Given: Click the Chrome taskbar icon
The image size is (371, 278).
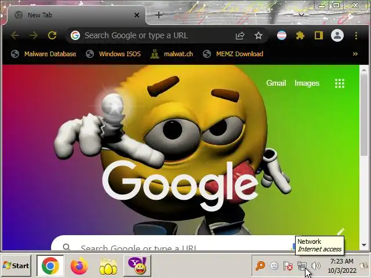Looking at the screenshot, I should (x=50, y=266).
